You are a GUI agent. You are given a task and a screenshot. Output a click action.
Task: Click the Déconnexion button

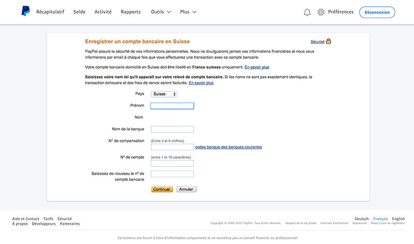click(377, 12)
